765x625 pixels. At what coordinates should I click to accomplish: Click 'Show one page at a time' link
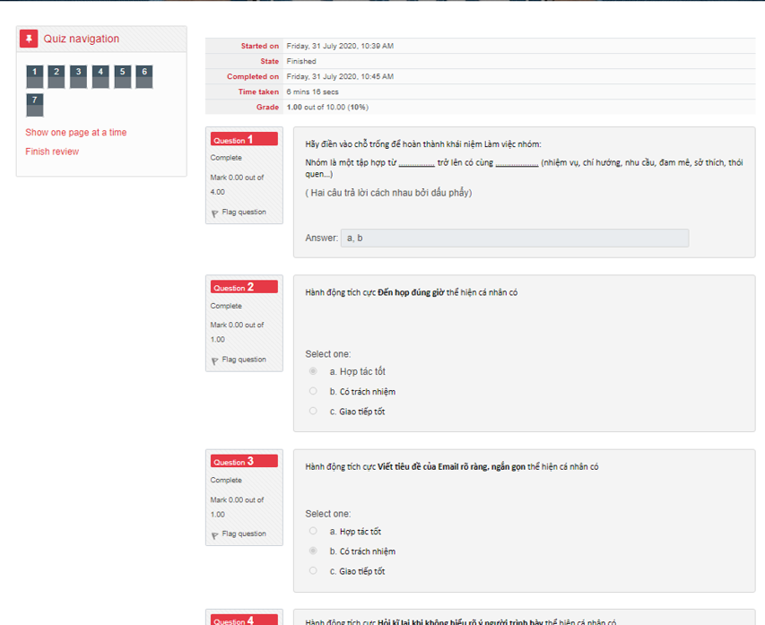[75, 133]
